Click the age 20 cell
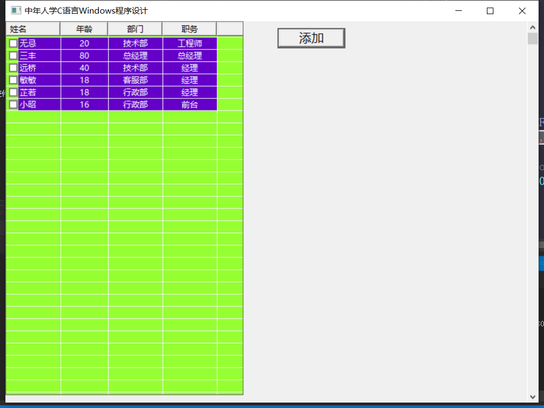Viewport: 544px width, 408px height. pos(84,44)
